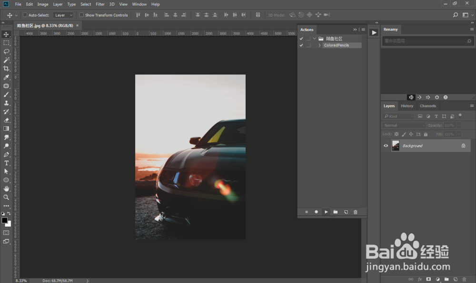Select the Eraser tool
This screenshot has height=283, width=476.
pos(6,120)
